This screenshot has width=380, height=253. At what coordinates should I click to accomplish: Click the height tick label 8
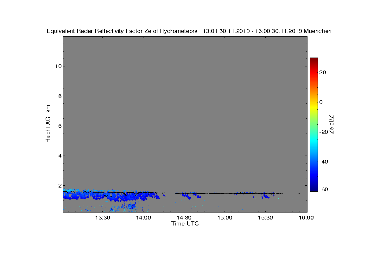pos(59,96)
